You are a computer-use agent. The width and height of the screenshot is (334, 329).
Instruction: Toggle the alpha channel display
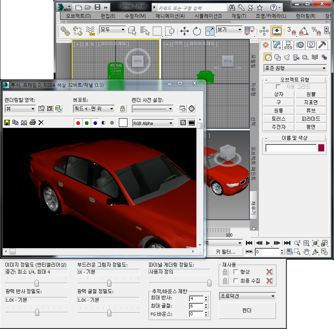pos(104,123)
